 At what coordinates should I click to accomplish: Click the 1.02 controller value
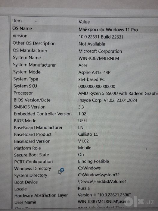82,114
